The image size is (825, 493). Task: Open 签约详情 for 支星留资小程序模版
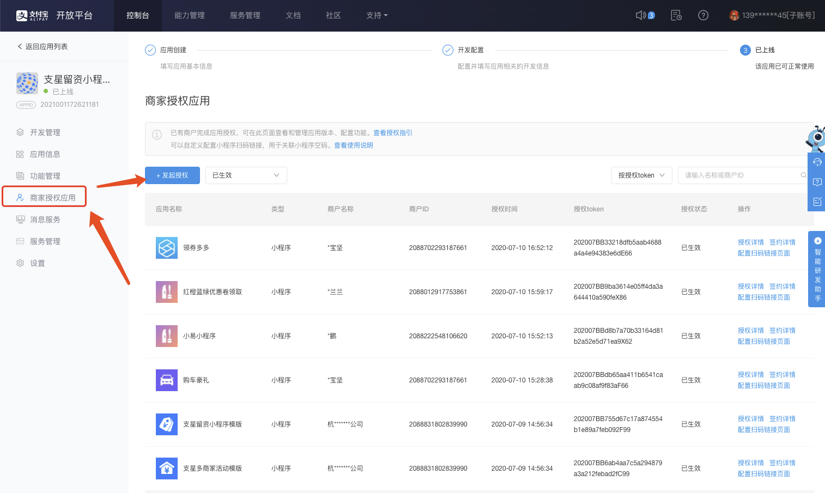782,419
